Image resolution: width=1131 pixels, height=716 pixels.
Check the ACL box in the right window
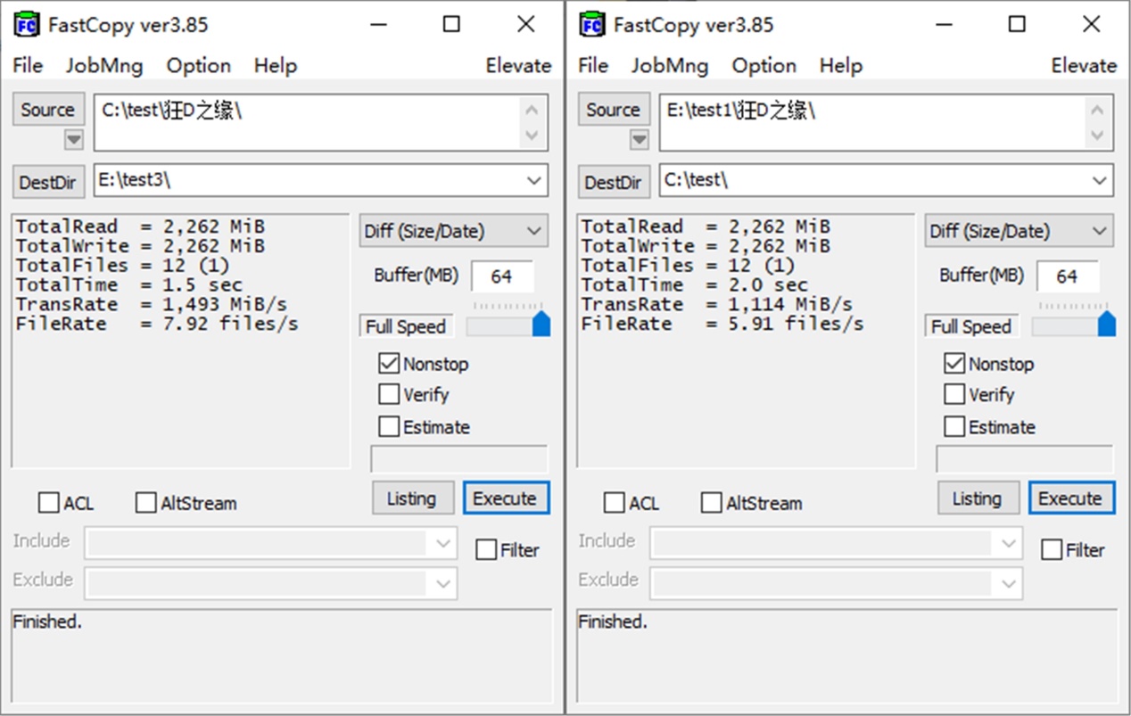[x=615, y=503]
